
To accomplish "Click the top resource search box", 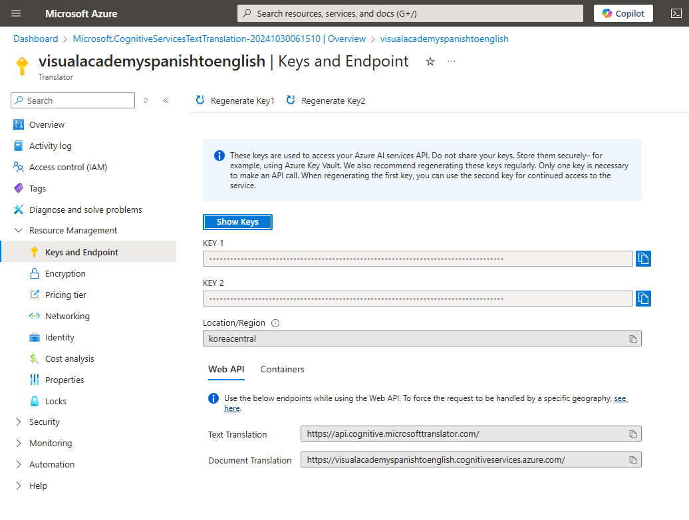I will (x=410, y=13).
